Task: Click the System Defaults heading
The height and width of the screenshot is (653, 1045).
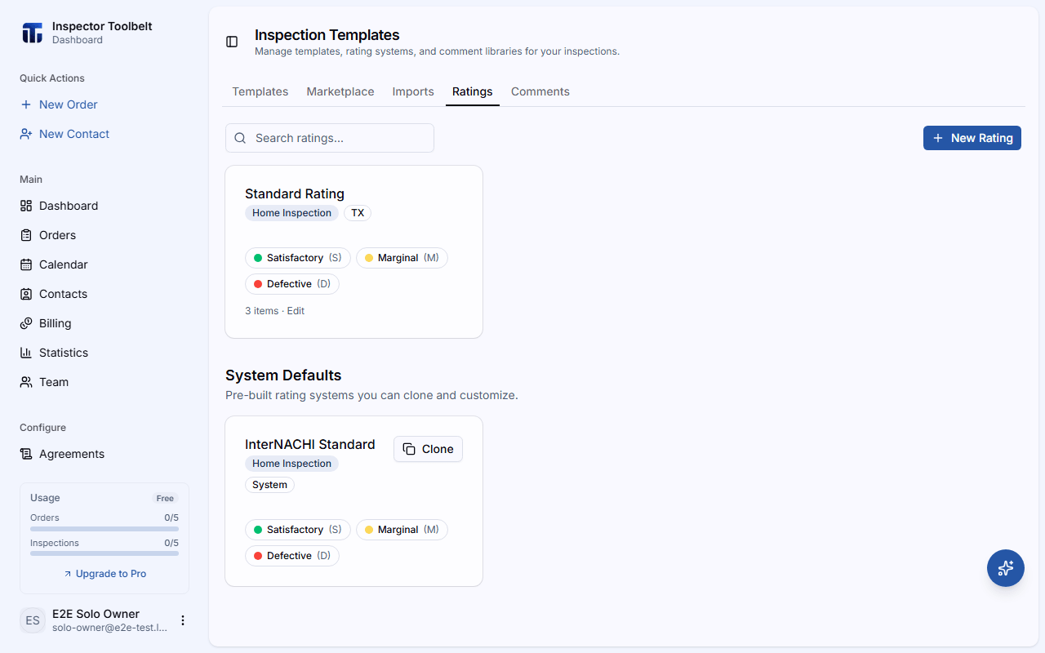Action: (283, 375)
